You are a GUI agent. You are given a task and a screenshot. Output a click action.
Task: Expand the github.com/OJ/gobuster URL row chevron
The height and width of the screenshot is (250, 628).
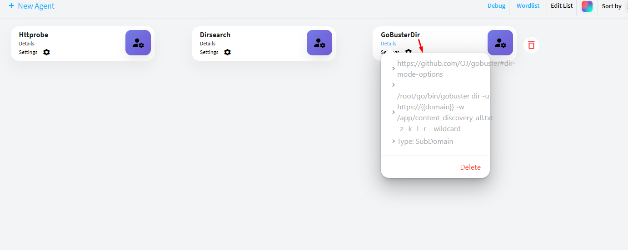click(x=394, y=69)
